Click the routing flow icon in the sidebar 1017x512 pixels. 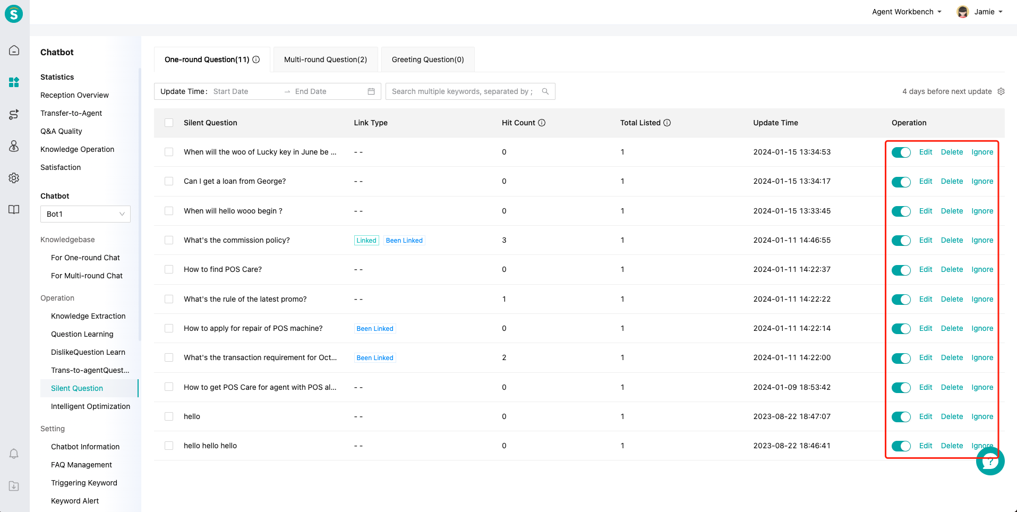pyautogui.click(x=14, y=114)
